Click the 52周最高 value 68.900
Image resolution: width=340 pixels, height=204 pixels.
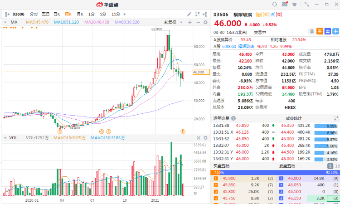click(288, 87)
